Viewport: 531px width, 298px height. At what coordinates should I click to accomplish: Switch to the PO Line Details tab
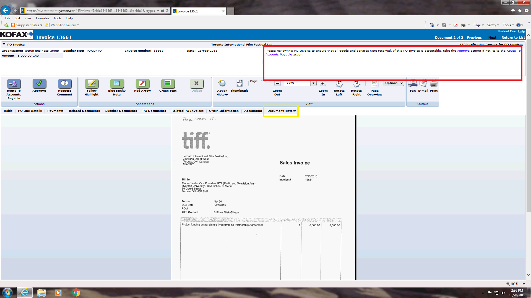(30, 111)
